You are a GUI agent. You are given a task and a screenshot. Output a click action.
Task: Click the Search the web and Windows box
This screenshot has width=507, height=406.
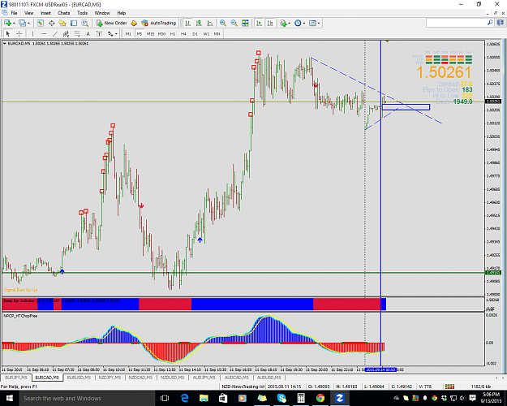[x=86, y=398]
